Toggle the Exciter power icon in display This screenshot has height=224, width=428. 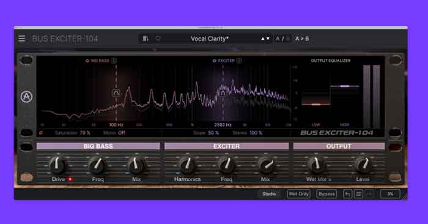[x=215, y=61]
